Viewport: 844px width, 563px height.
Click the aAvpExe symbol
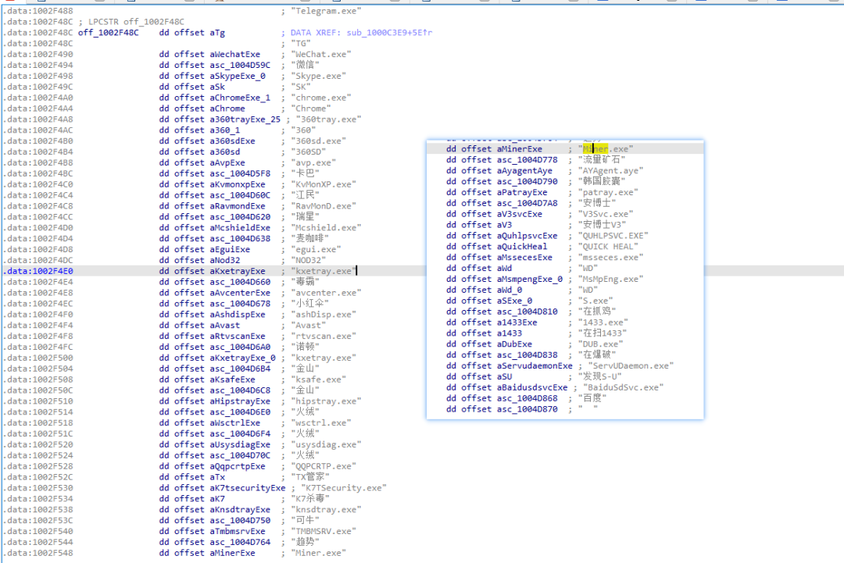[x=227, y=162]
